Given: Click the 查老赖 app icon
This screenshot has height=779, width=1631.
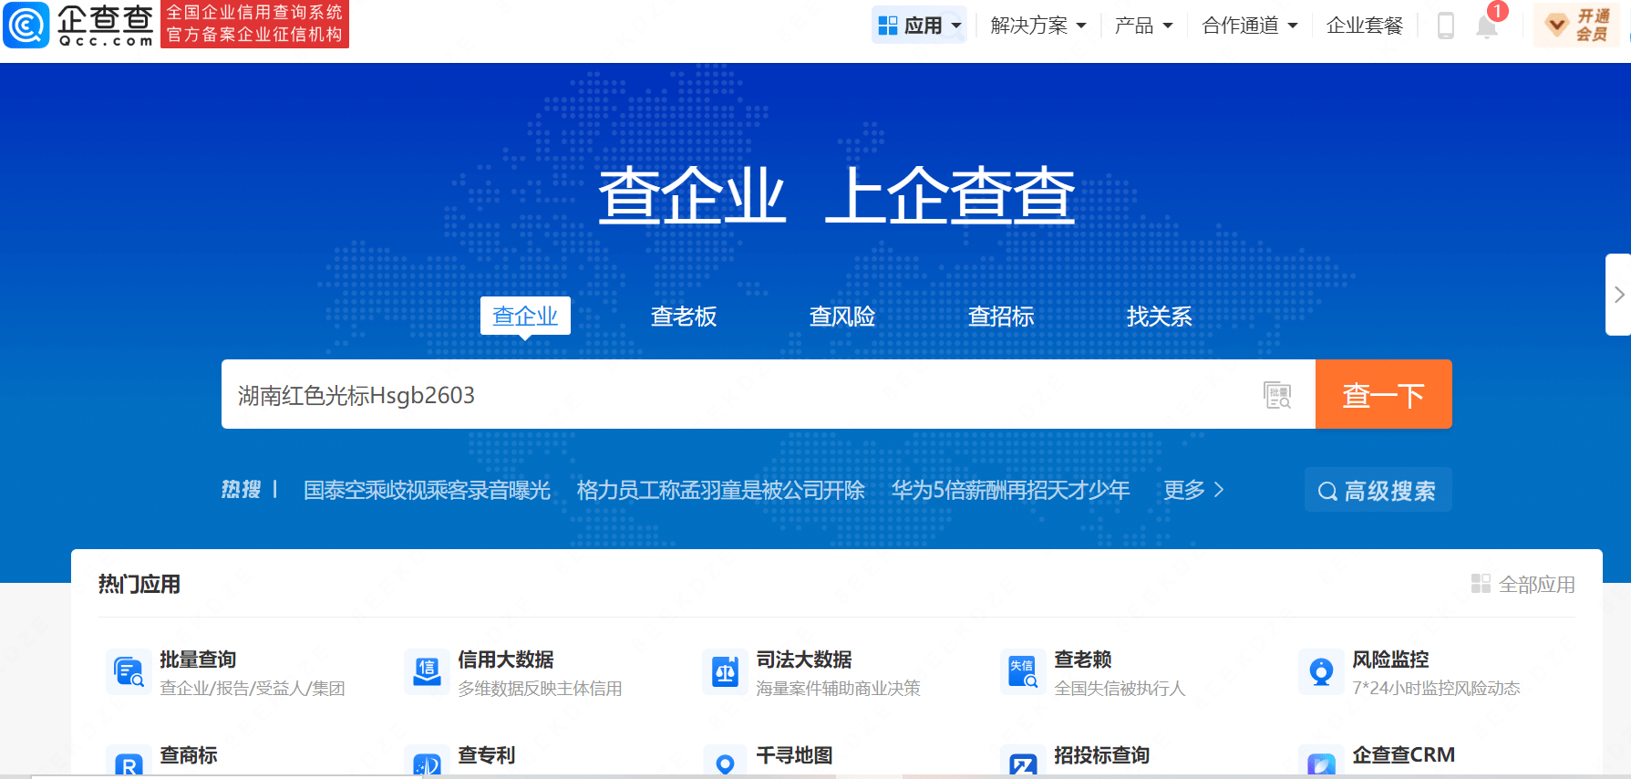Looking at the screenshot, I should (x=1023, y=672).
